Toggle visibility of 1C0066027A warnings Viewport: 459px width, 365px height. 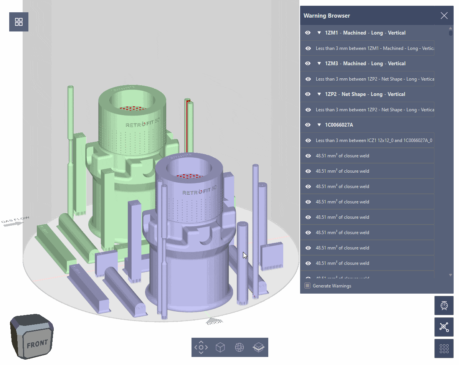pyautogui.click(x=308, y=125)
